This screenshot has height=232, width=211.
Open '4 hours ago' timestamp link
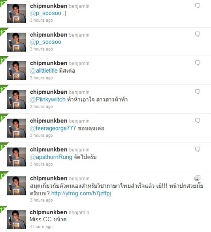coord(41,226)
